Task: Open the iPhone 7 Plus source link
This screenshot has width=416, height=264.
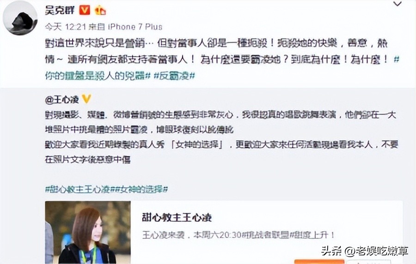Action: point(135,27)
